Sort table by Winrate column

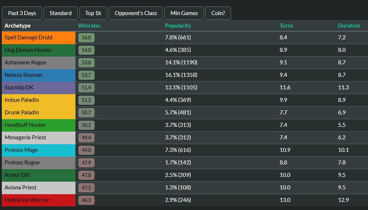(x=90, y=26)
